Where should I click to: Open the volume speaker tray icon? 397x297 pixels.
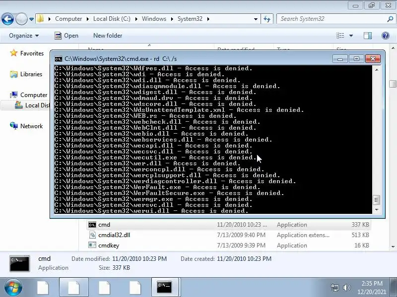346,288
